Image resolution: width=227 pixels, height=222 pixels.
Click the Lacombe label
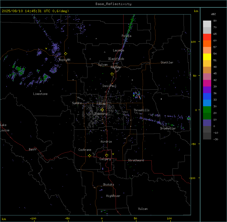119,50
